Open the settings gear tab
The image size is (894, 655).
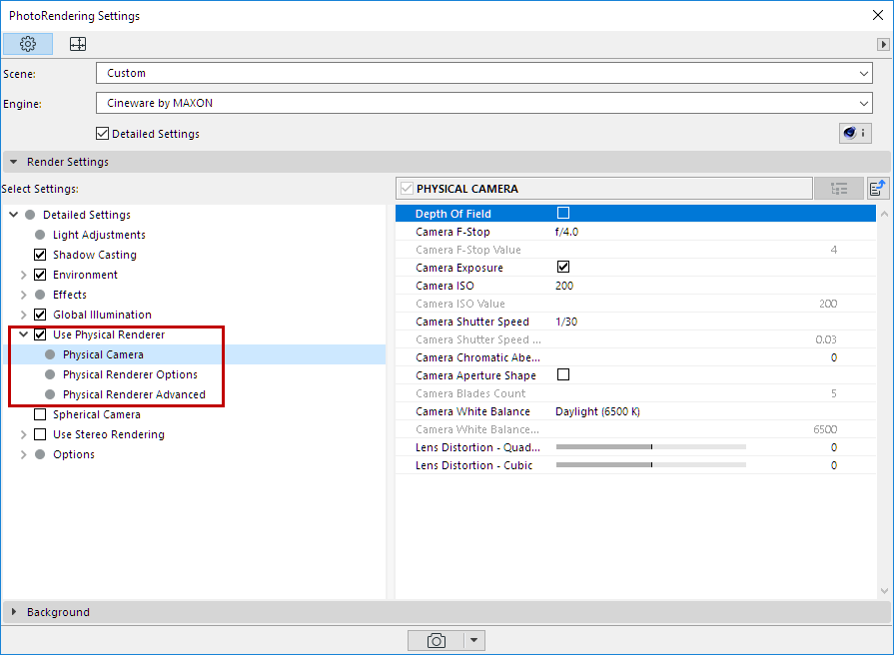[x=28, y=44]
